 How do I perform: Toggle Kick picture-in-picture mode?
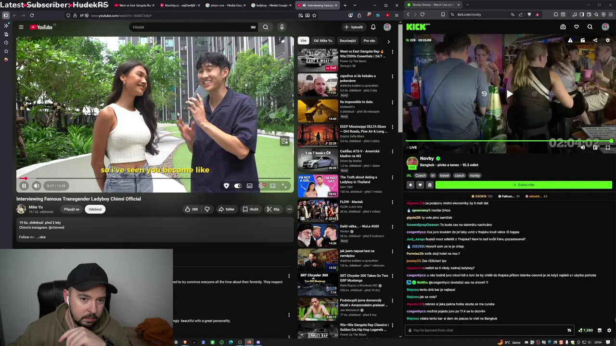pyautogui.click(x=595, y=148)
